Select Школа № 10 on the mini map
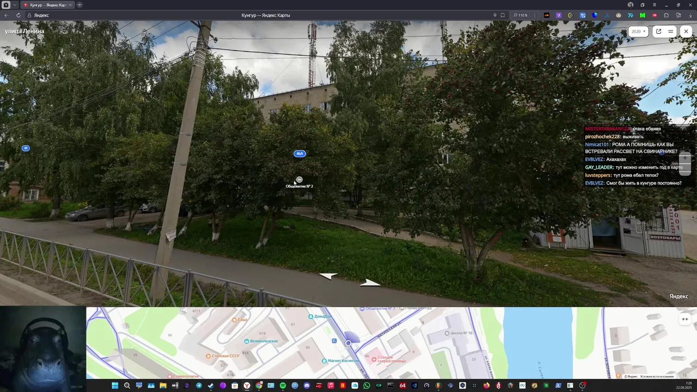 click(x=458, y=333)
